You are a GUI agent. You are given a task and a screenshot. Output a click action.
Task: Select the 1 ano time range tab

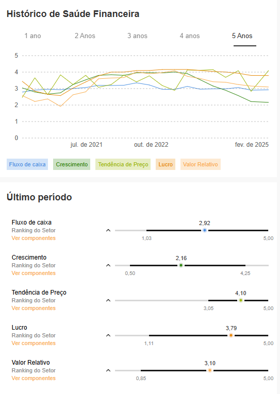click(x=32, y=36)
